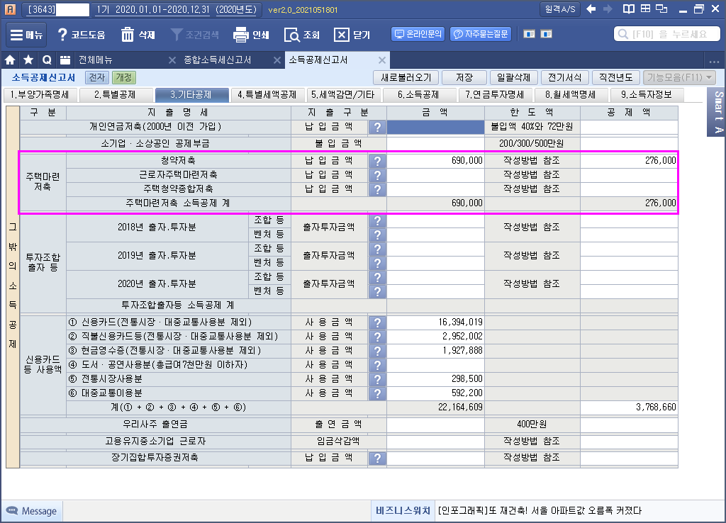The width and height of the screenshot is (726, 523).
Task: Click the right split-view icon in toolbar
Action: (x=547, y=34)
